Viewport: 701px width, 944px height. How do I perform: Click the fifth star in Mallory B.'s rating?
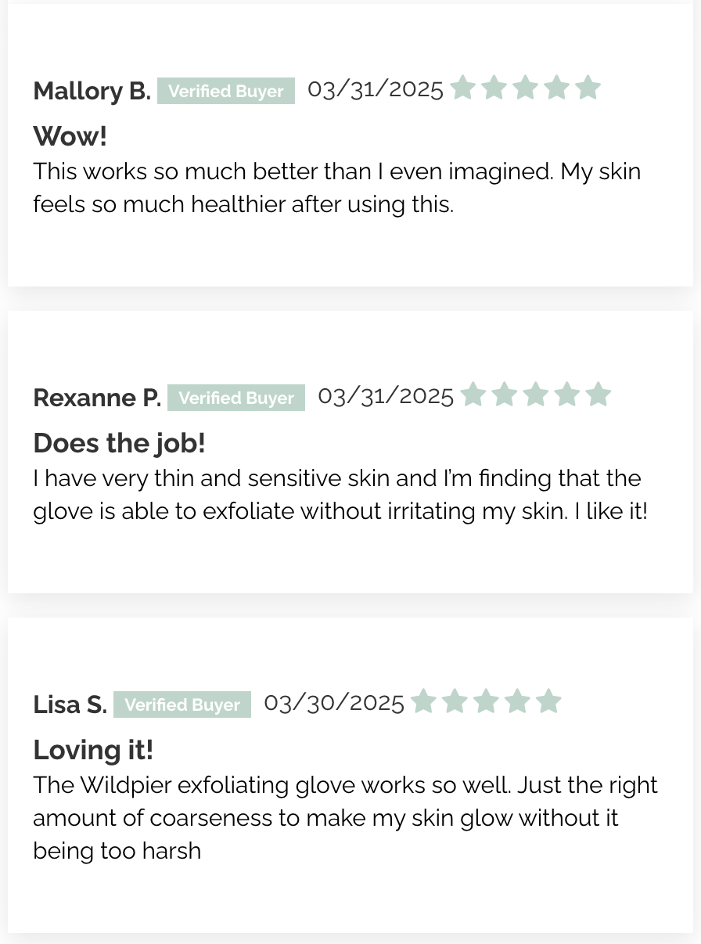[588, 88]
